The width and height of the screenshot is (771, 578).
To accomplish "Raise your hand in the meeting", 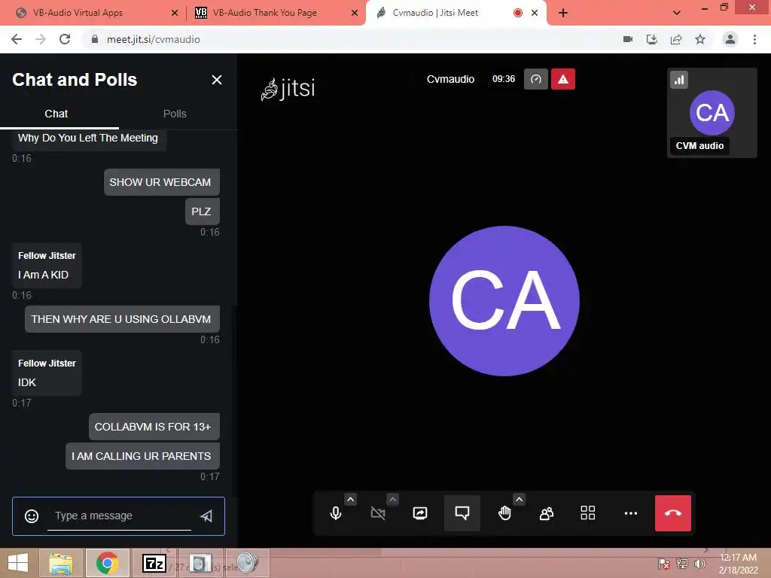I will (x=504, y=513).
